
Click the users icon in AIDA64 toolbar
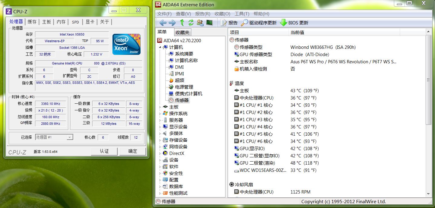pos(200,23)
